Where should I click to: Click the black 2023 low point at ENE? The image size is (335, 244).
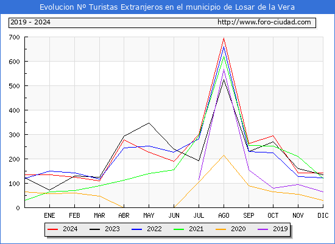coord(49,190)
